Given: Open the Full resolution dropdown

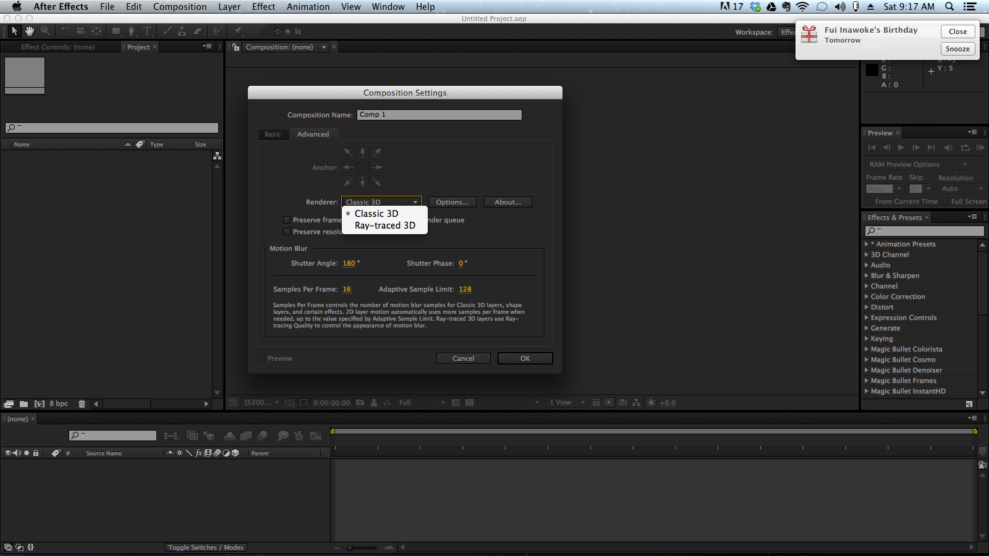Looking at the screenshot, I should (x=443, y=402).
